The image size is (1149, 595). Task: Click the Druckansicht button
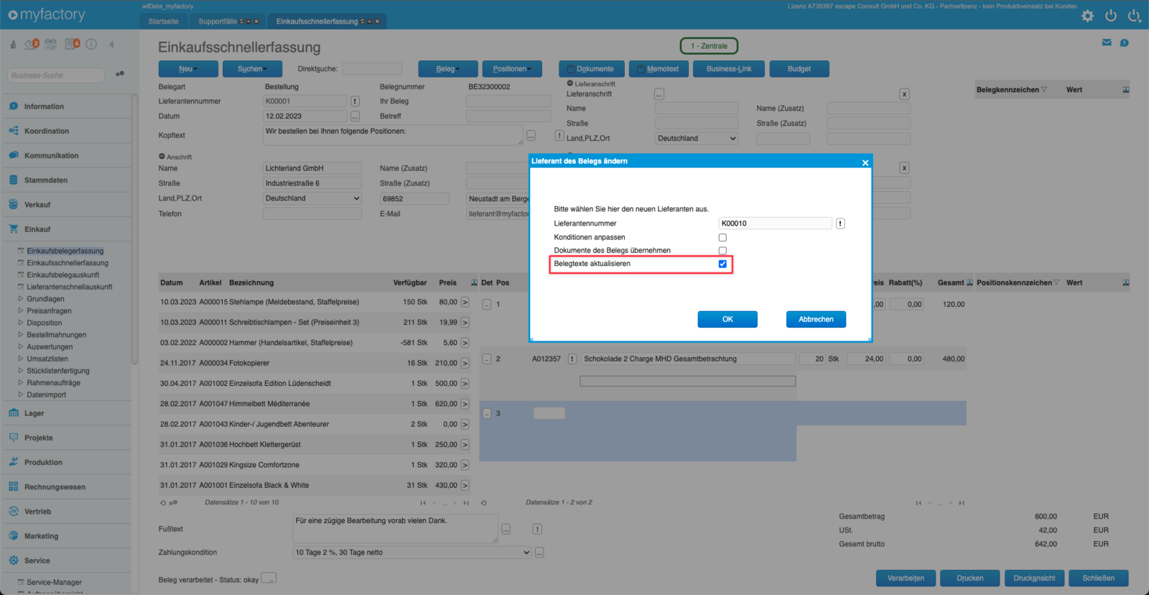tap(1034, 578)
